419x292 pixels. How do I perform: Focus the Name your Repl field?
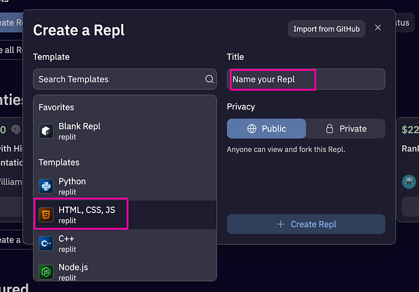click(306, 80)
